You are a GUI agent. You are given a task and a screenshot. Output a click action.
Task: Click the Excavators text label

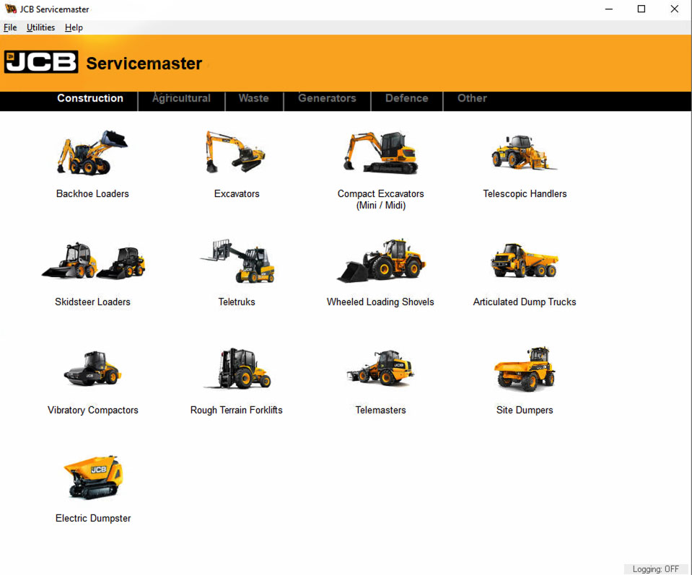(x=237, y=194)
